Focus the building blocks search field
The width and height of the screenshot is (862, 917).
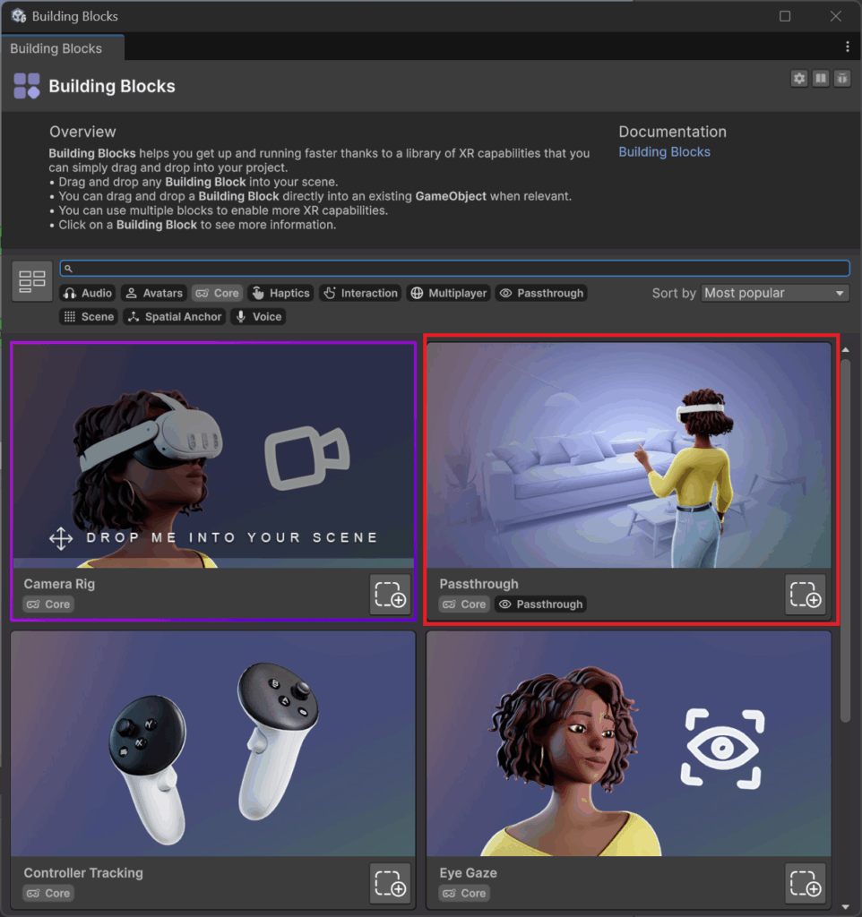coord(454,269)
